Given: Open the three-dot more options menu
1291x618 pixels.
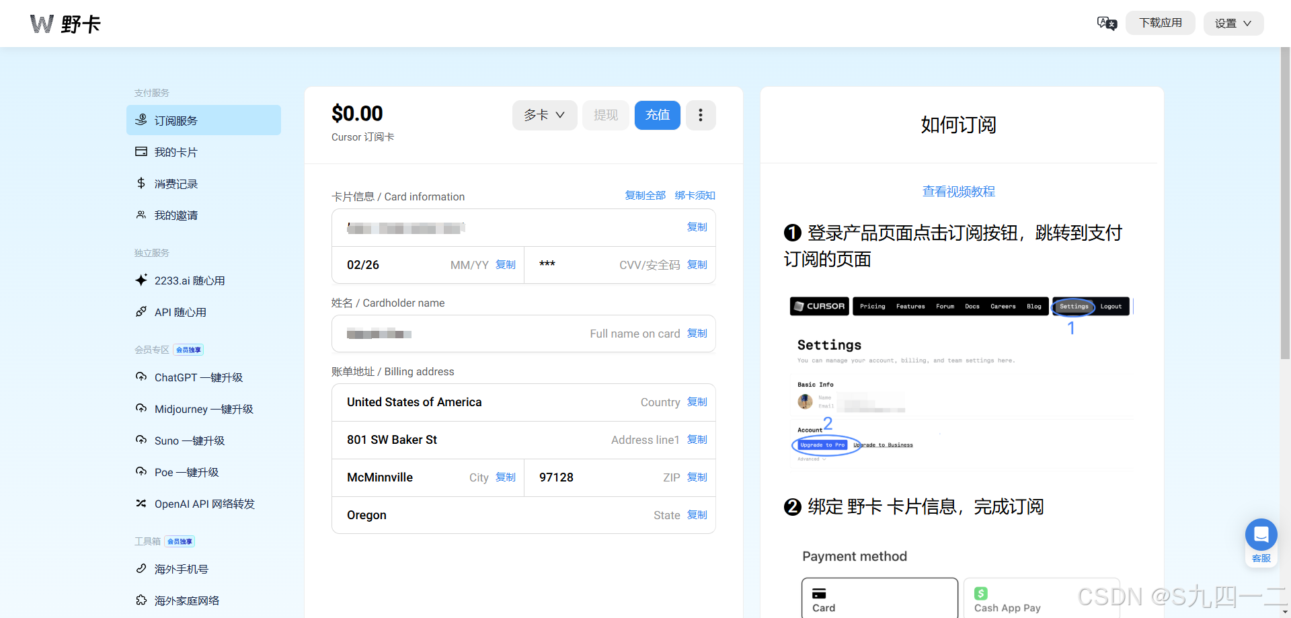Looking at the screenshot, I should coord(701,115).
